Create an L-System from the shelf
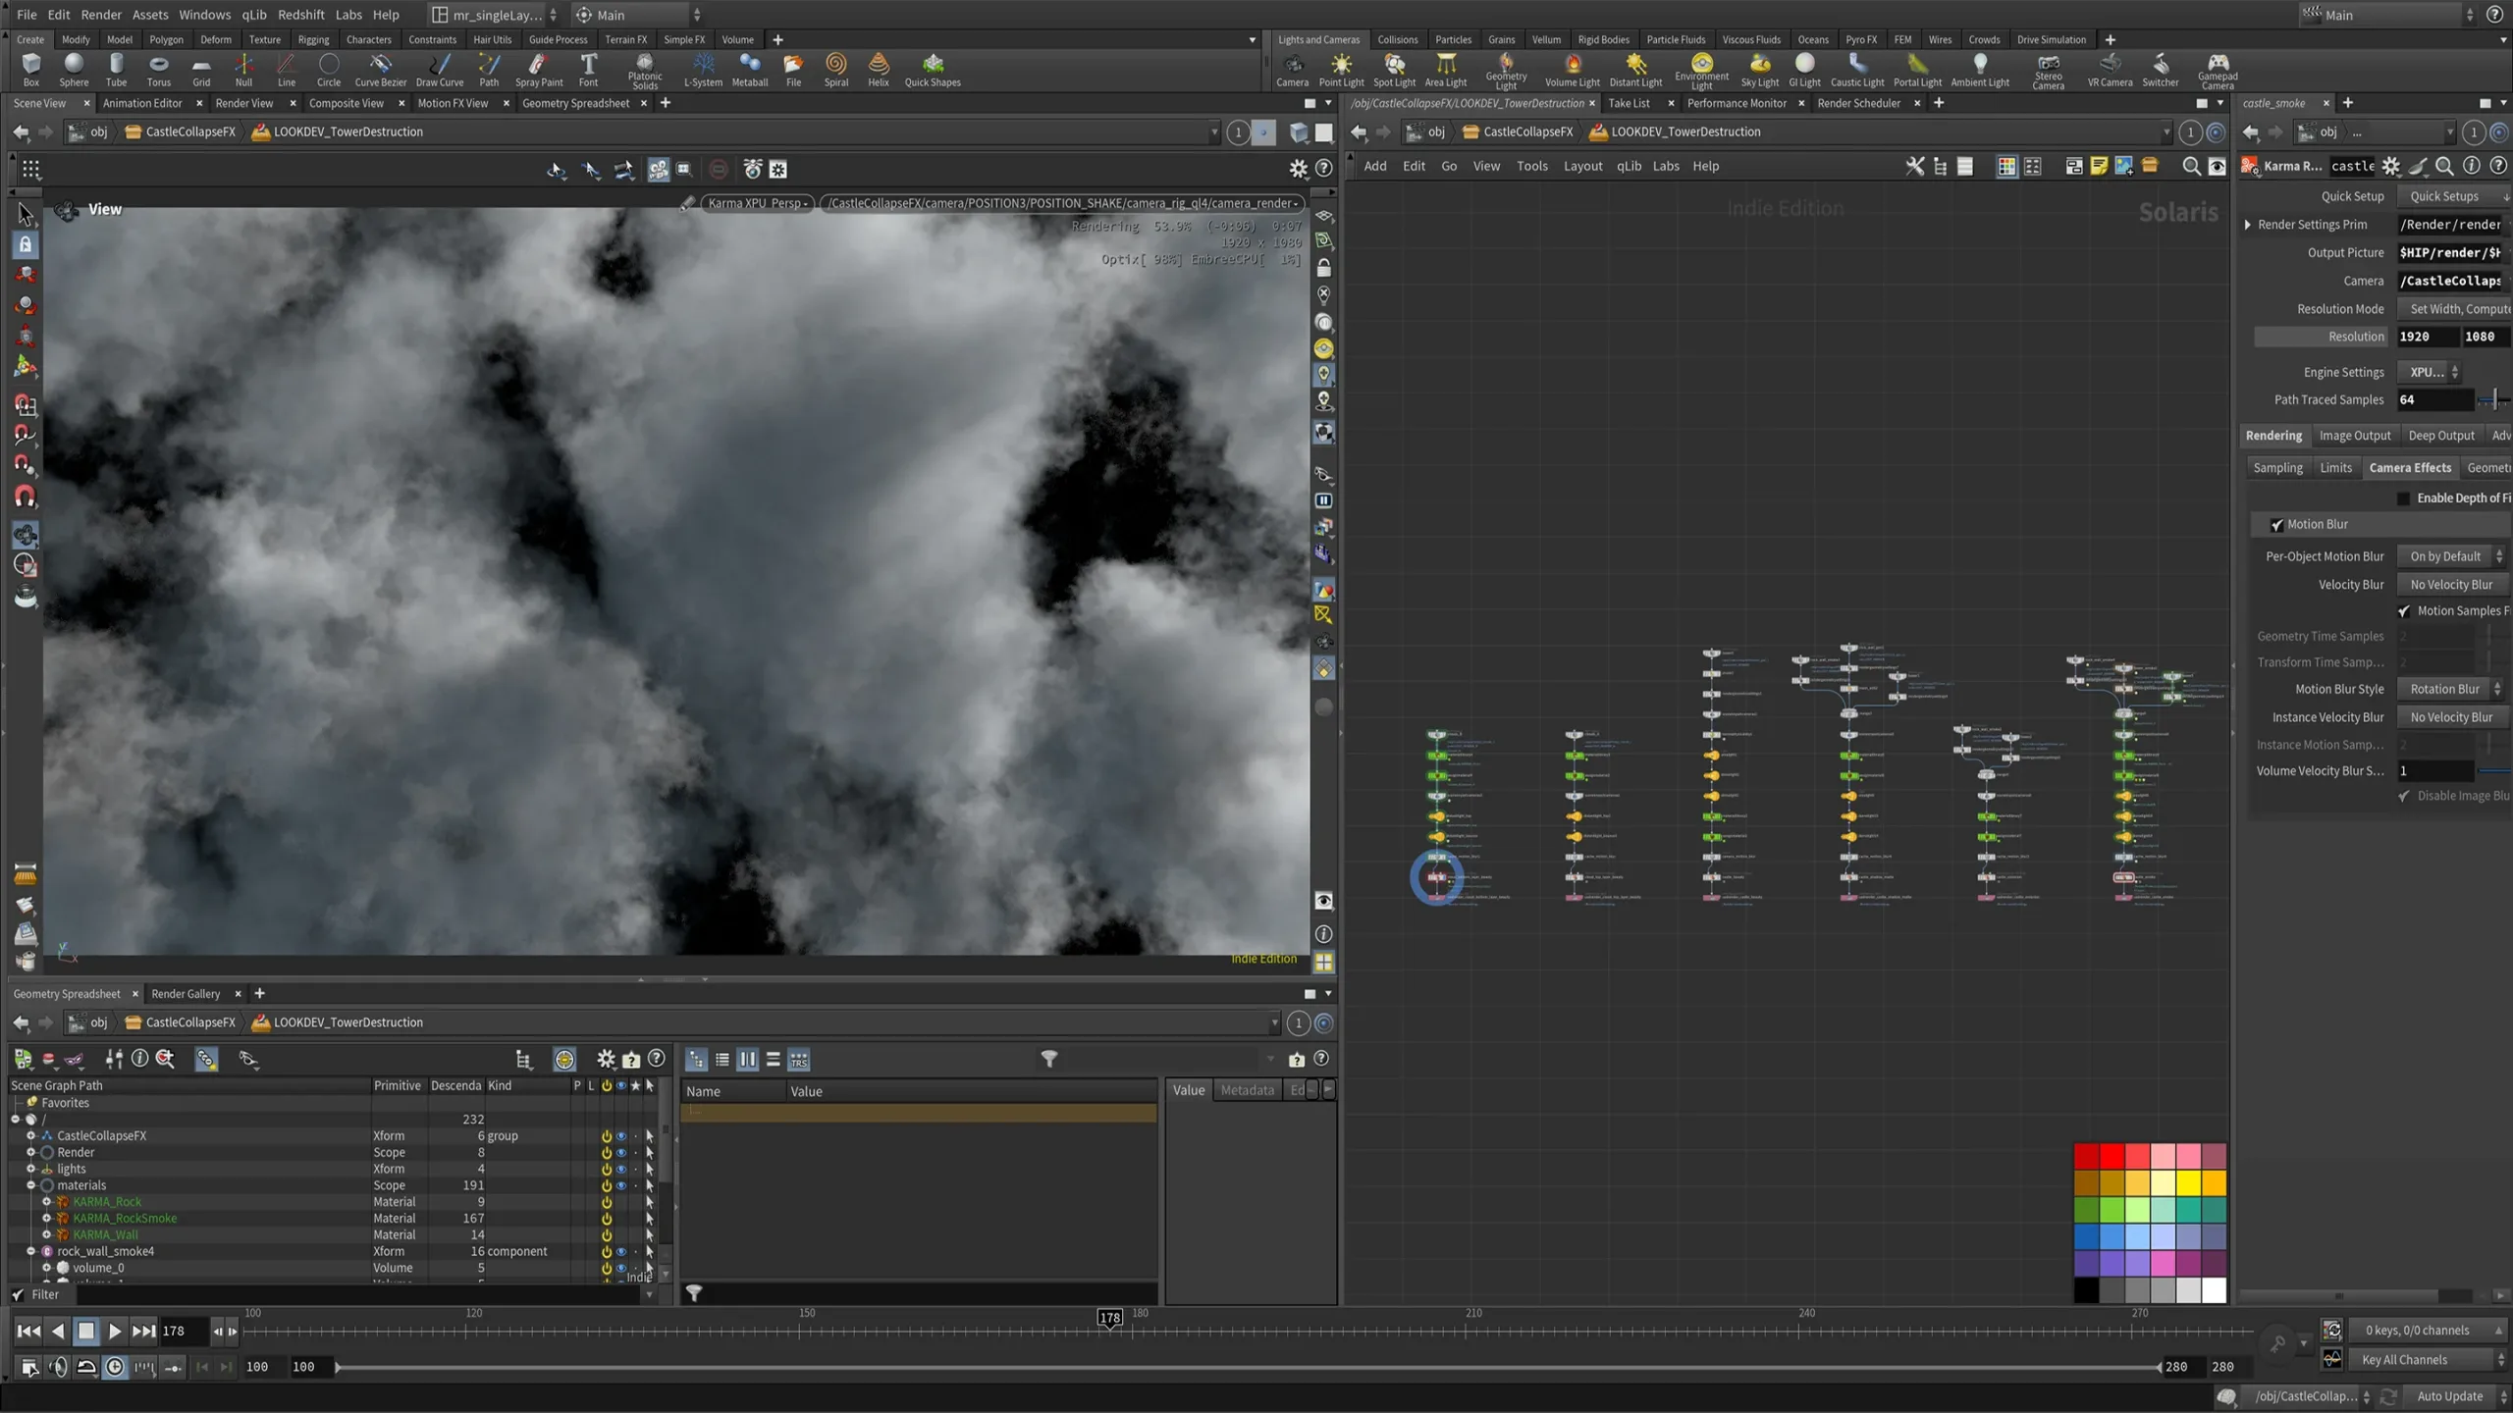2513x1413 pixels. click(703, 69)
